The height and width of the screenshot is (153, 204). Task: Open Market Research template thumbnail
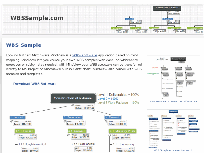[x=173, y=129]
